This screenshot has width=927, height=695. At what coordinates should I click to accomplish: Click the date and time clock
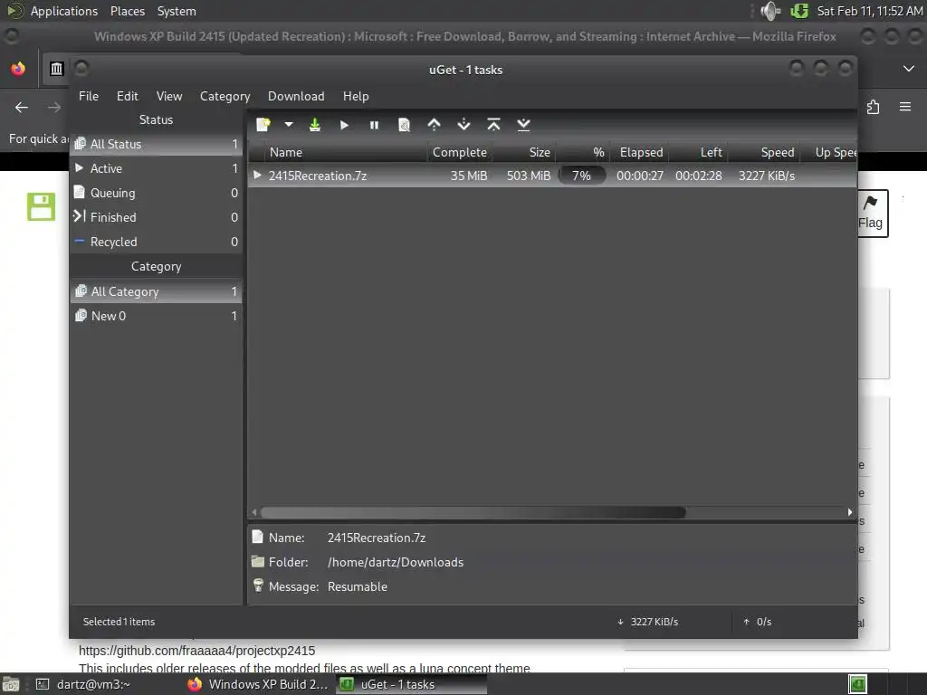(870, 11)
